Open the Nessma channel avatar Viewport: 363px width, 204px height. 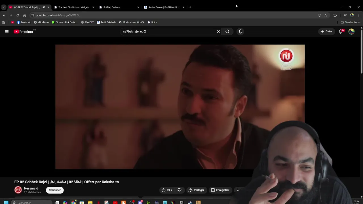[x=18, y=190]
